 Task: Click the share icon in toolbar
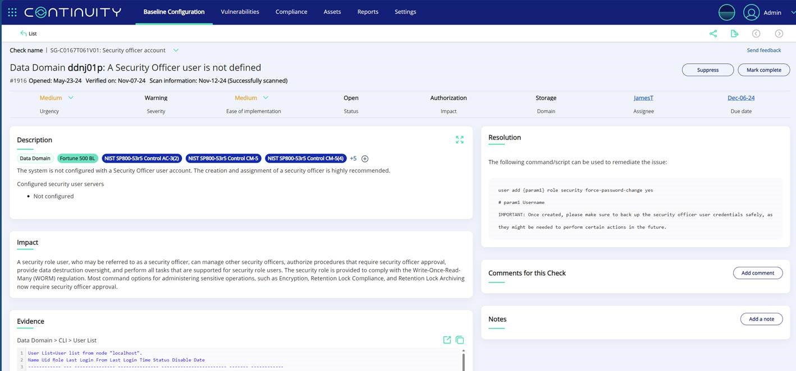[713, 34]
